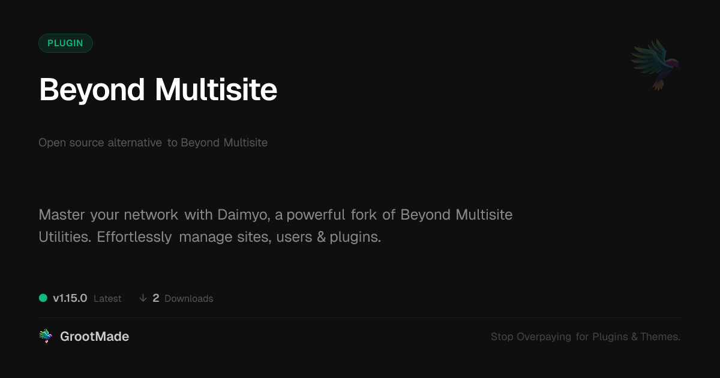Screen dimensions: 720x378
Task: Click the colorful hummingbird logo at top right
Action: tap(655, 64)
